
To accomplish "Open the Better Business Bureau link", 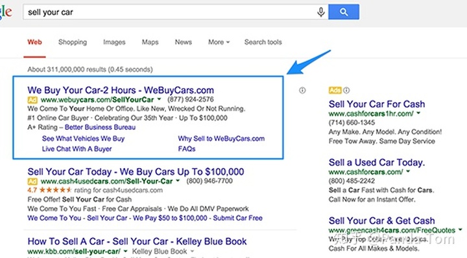I will (100, 127).
